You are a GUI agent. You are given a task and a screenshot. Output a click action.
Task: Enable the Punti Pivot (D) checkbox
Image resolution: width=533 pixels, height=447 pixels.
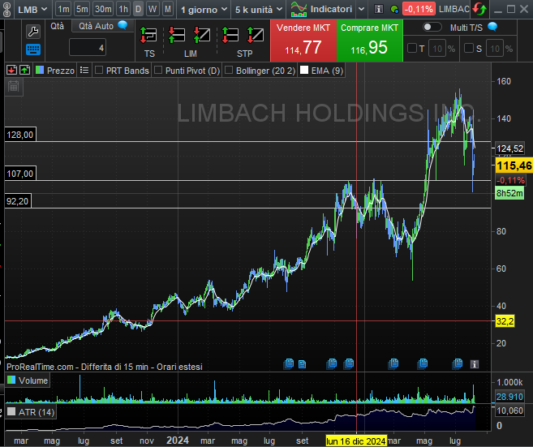click(x=158, y=71)
